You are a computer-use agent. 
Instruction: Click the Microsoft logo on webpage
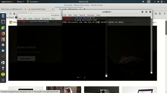click(11, 22)
